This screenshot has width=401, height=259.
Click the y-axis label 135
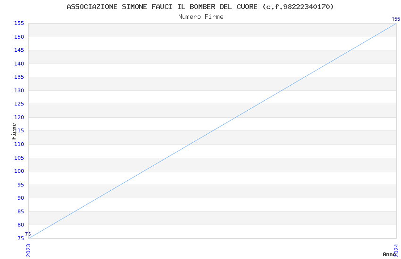[19, 77]
